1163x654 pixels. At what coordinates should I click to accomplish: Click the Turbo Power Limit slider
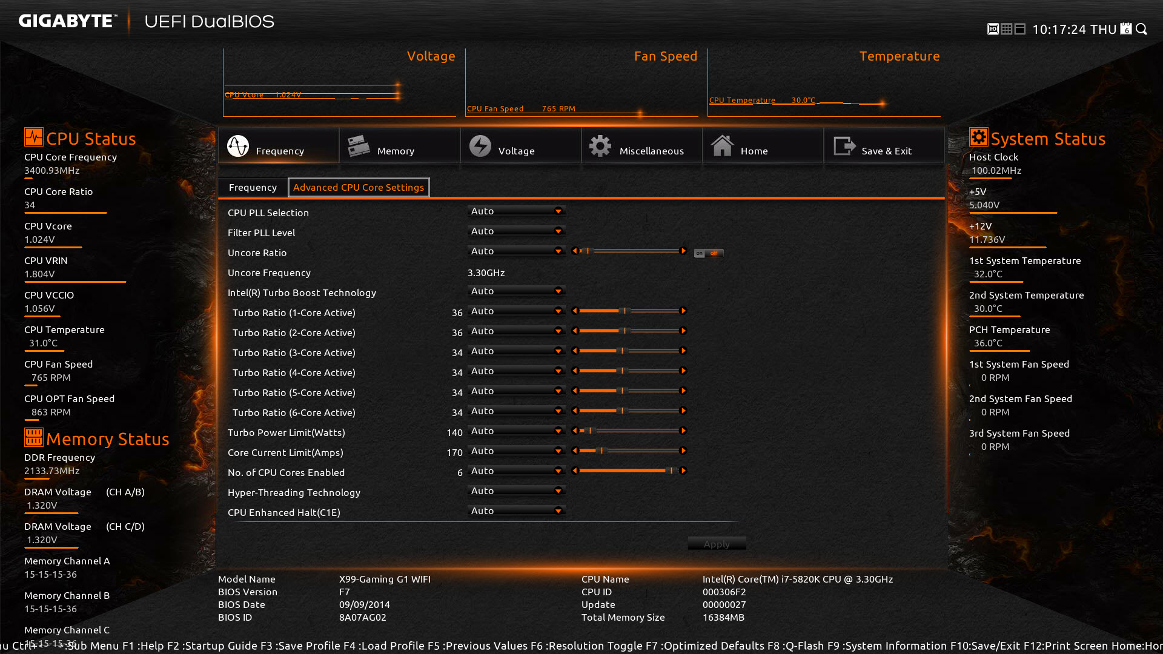[629, 431]
